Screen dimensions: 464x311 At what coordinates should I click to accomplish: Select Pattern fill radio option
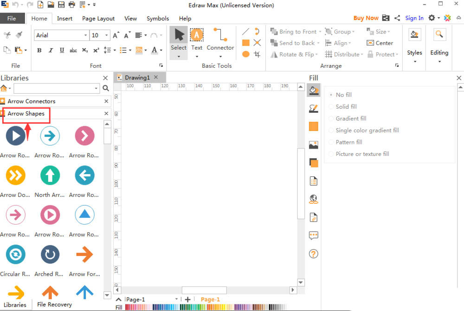pos(331,142)
